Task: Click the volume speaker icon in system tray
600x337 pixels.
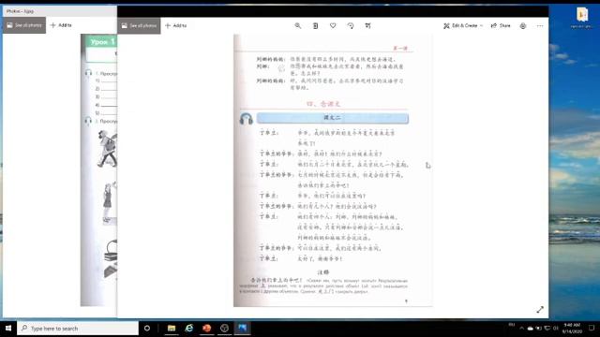Action: click(556, 329)
